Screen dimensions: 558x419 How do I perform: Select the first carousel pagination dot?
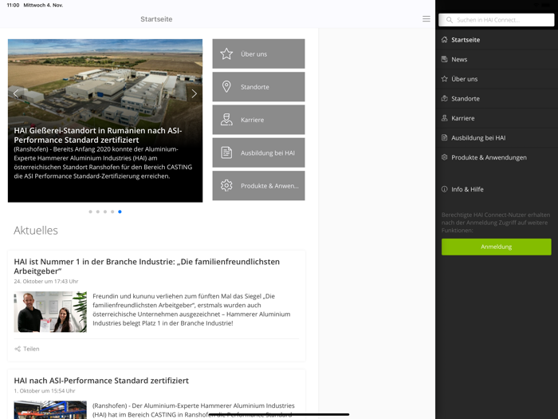90,211
